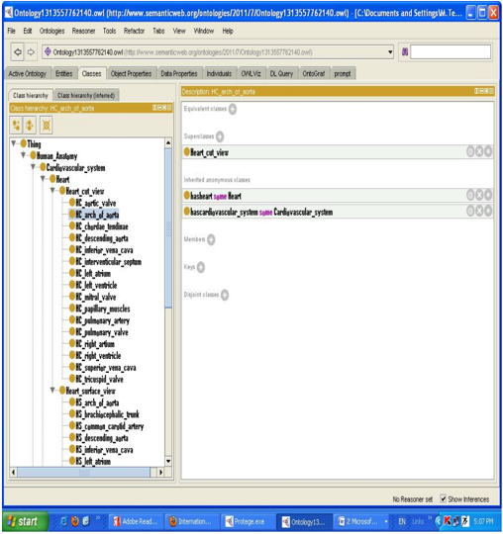Click the Delete selected class icon
503x534 pixels.
[47, 125]
